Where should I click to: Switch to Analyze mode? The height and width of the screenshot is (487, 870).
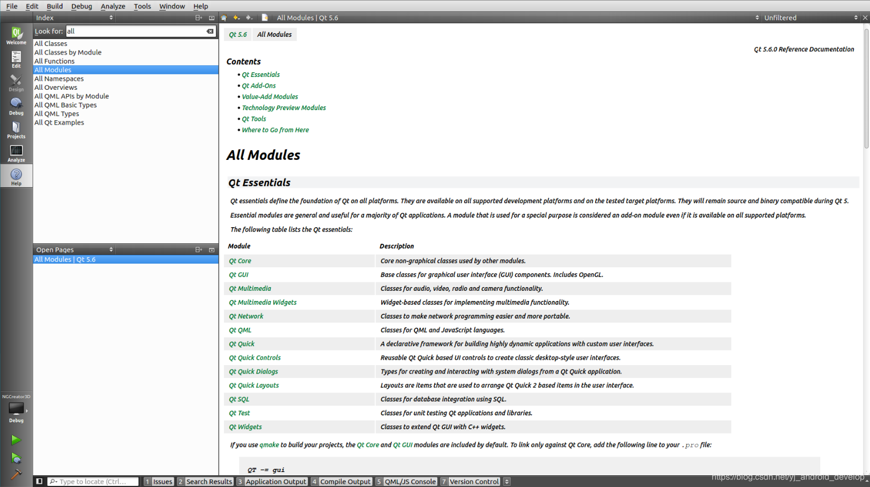click(16, 153)
